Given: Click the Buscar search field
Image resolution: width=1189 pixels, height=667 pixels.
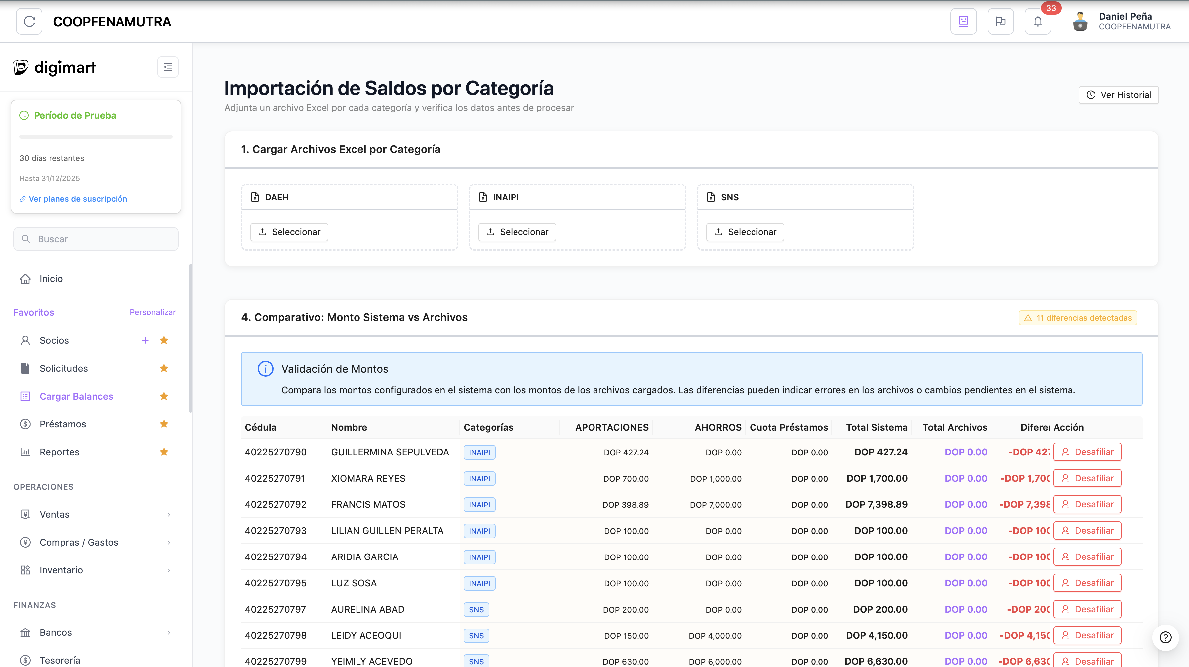Looking at the screenshot, I should [96, 239].
